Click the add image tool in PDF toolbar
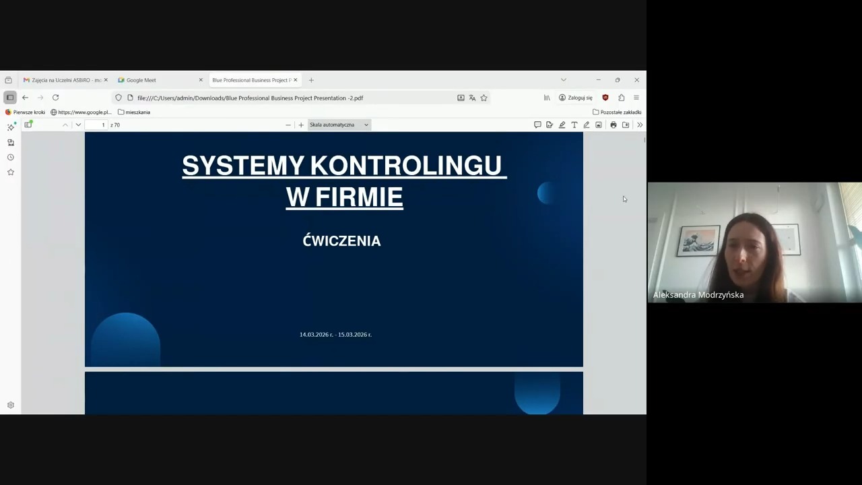The width and height of the screenshot is (862, 485). [599, 125]
